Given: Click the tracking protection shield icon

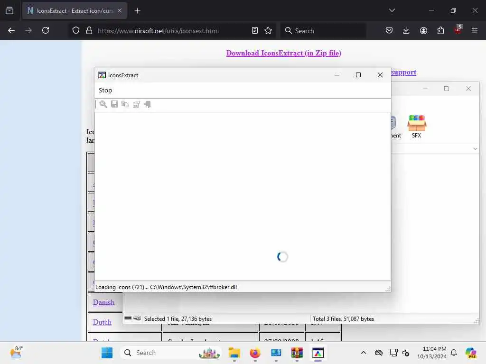Looking at the screenshot, I should (x=76, y=31).
